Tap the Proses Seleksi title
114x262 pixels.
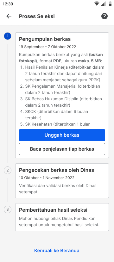[37, 16]
